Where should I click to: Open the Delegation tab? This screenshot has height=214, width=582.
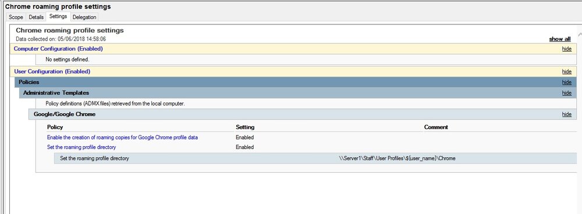click(x=84, y=17)
